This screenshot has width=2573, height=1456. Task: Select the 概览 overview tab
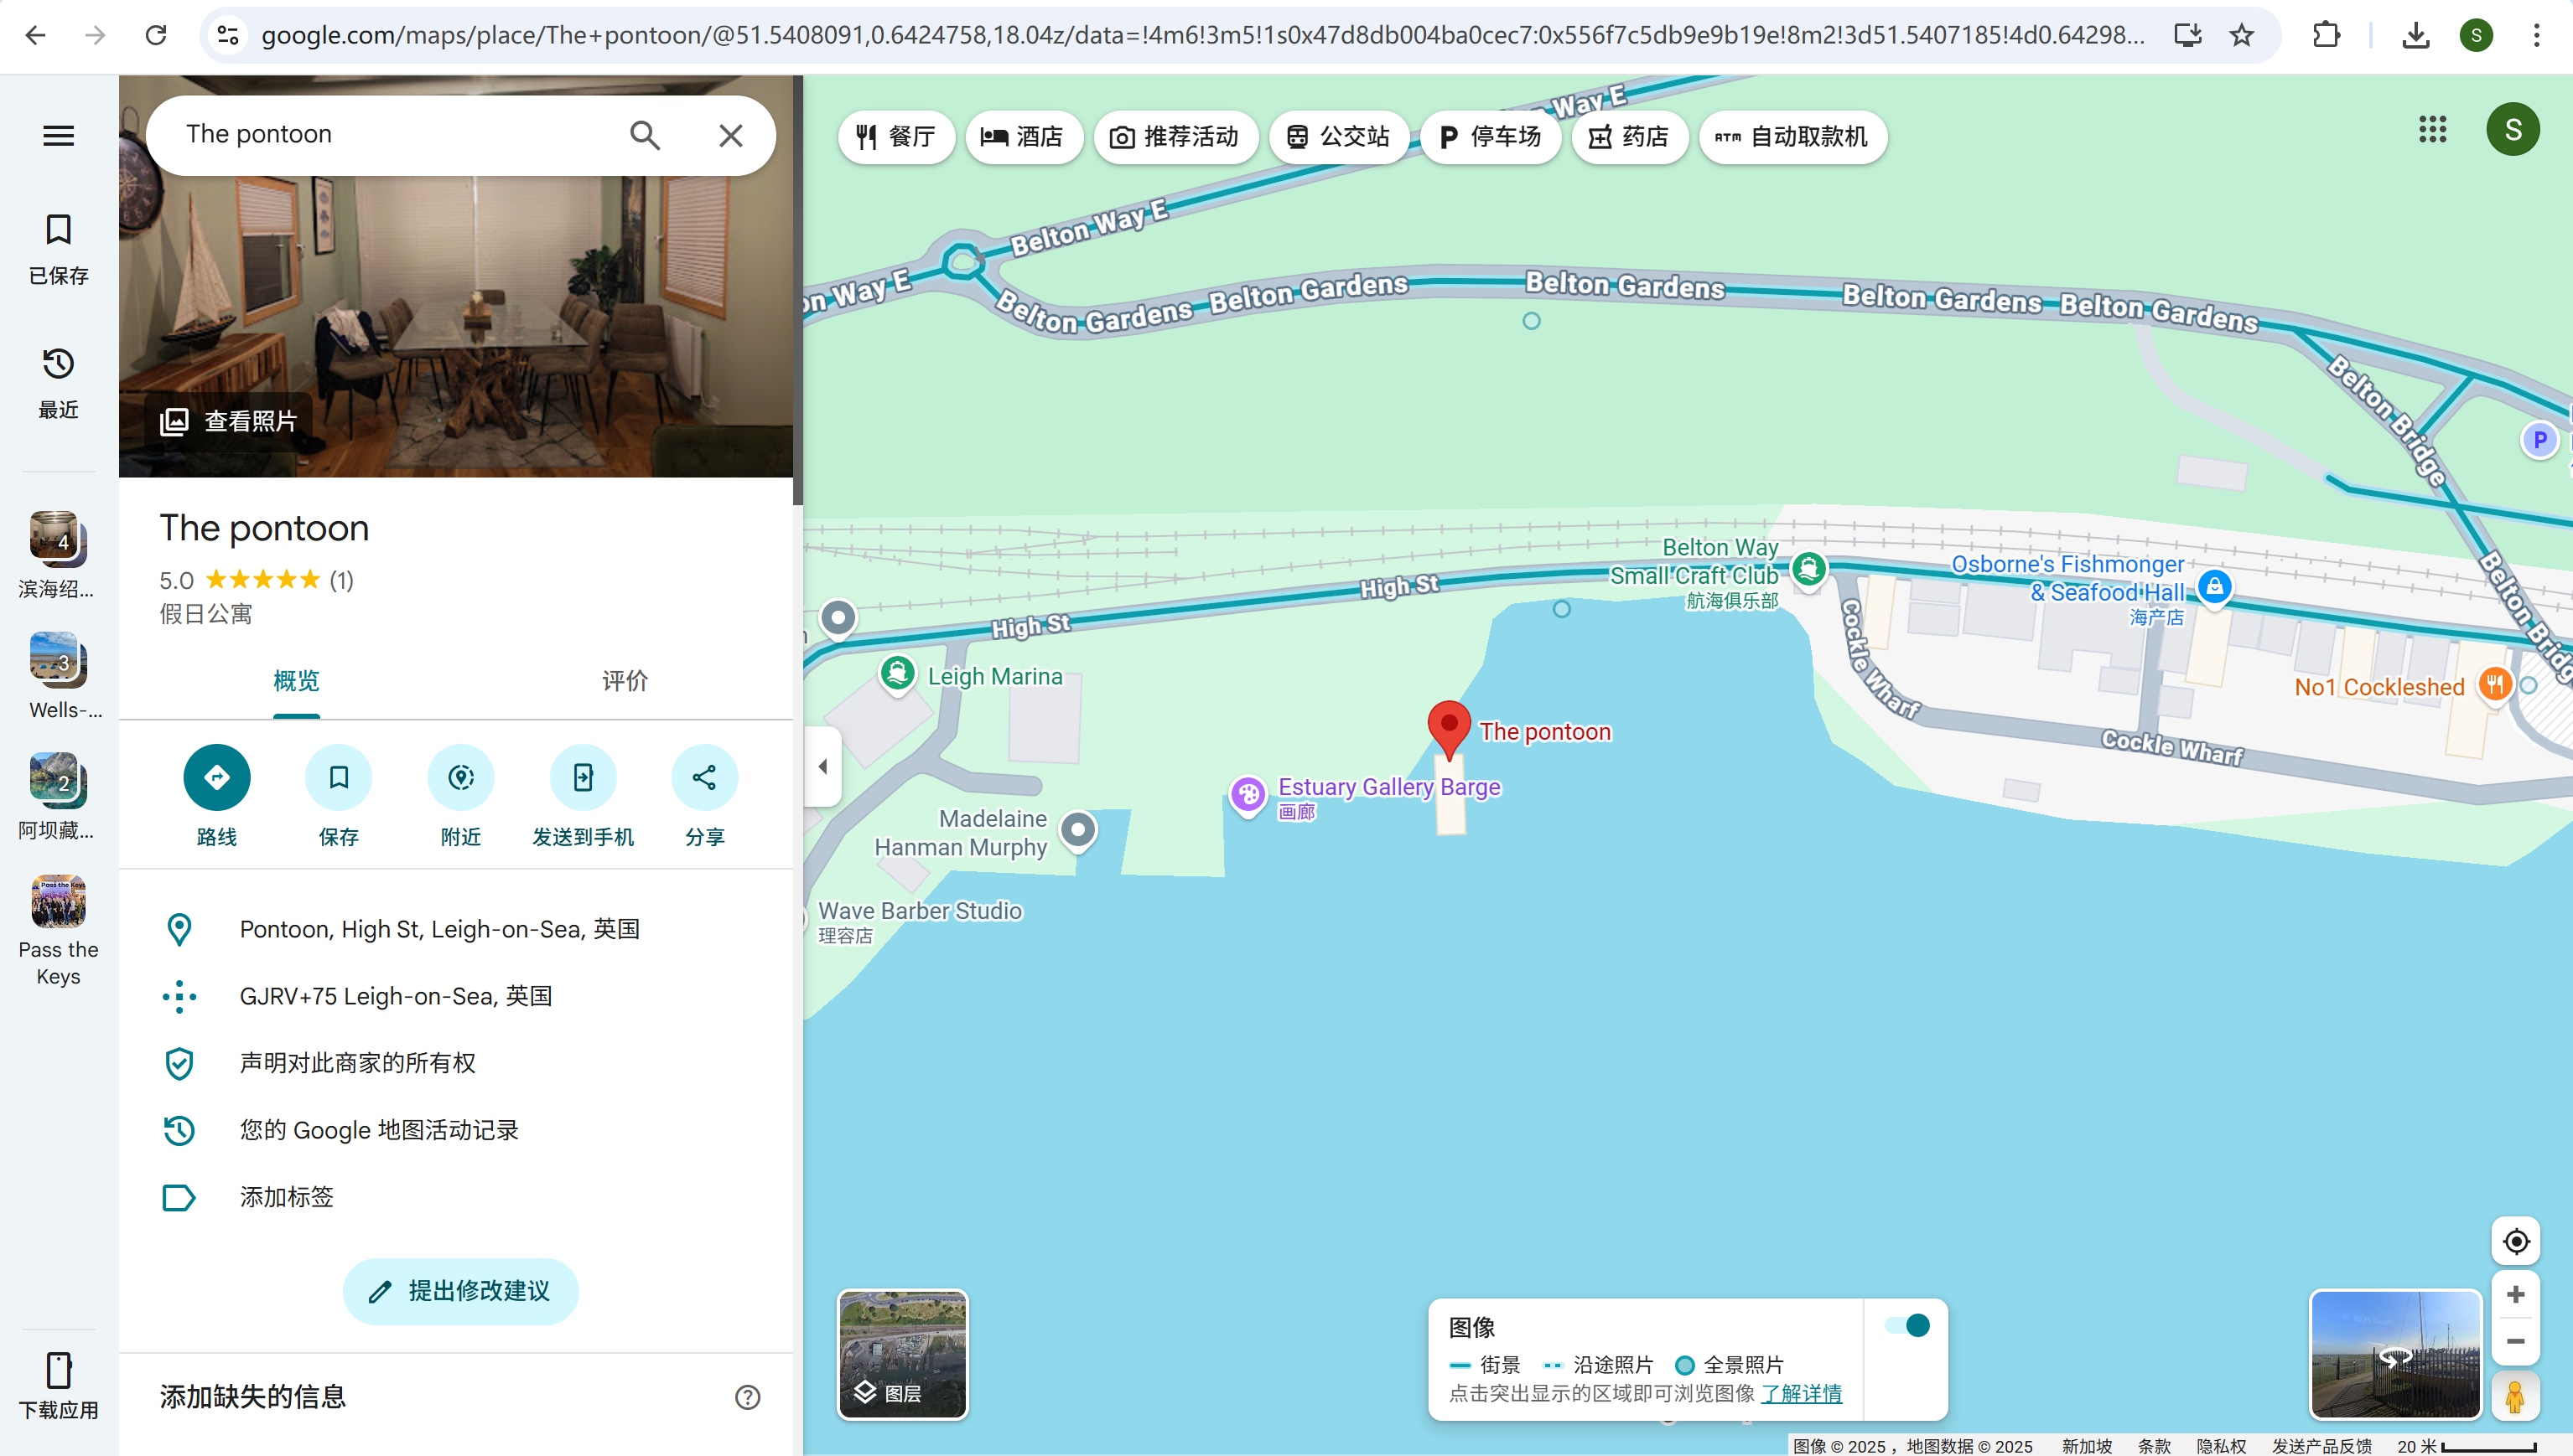tap(296, 681)
